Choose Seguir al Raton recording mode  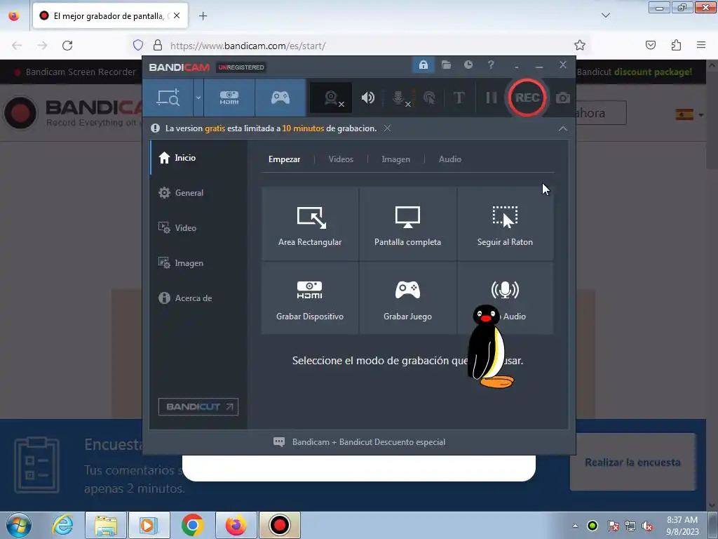[505, 224]
